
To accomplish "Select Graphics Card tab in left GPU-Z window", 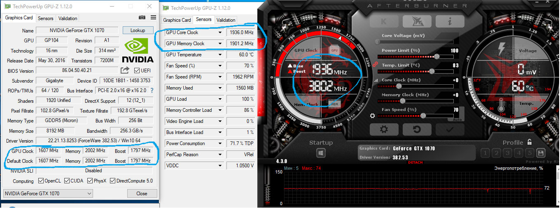I will pos(19,18).
